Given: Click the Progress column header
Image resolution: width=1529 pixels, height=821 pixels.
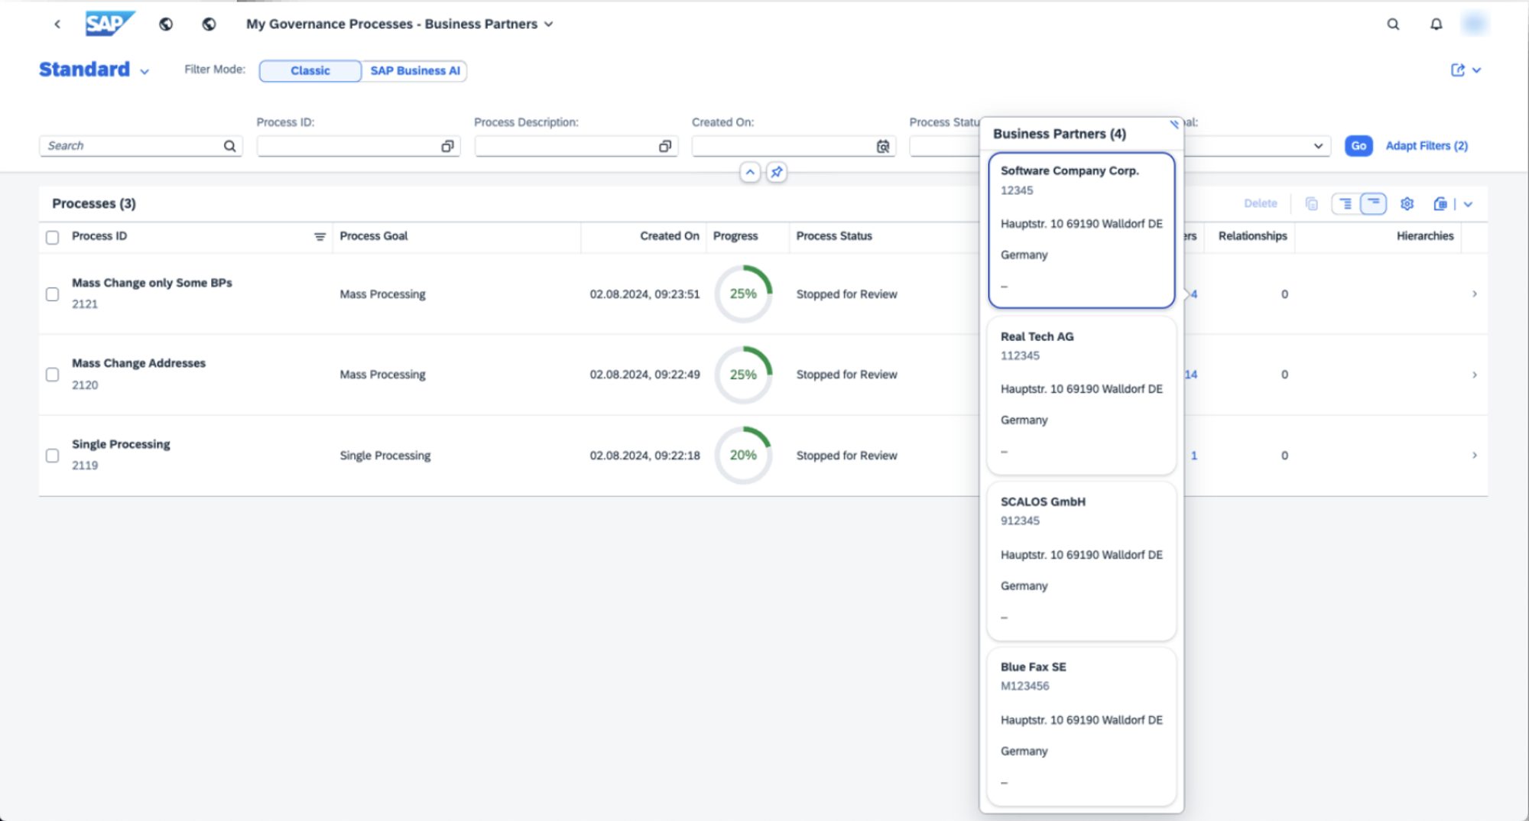Looking at the screenshot, I should coord(735,236).
